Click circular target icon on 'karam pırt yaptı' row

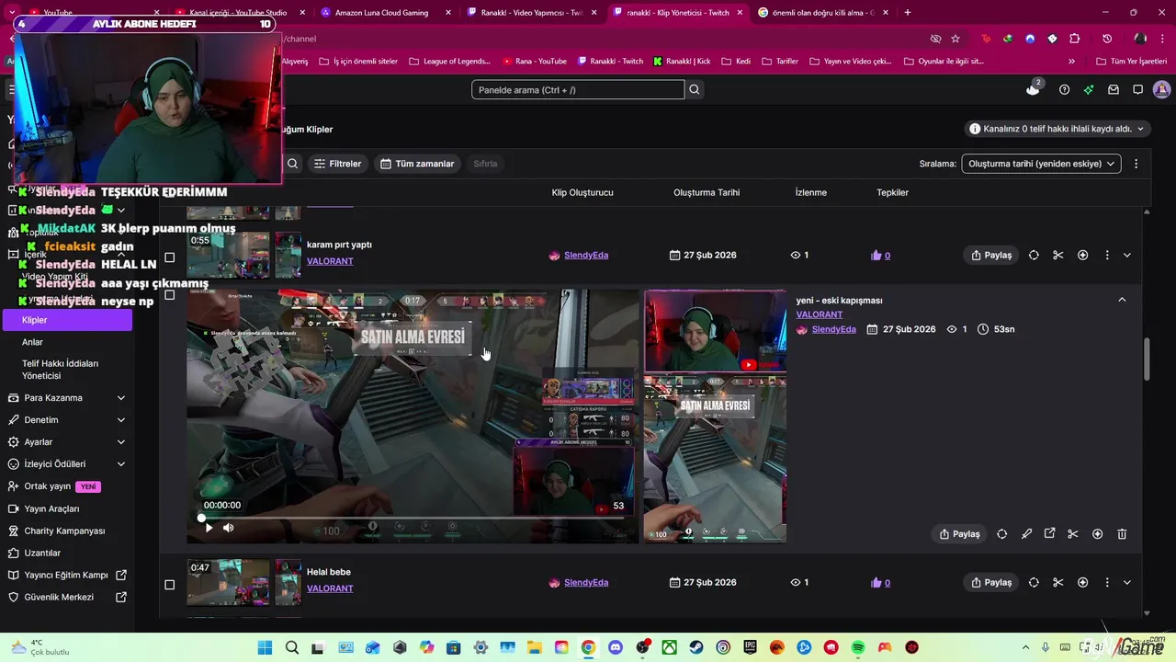[x=1034, y=255]
